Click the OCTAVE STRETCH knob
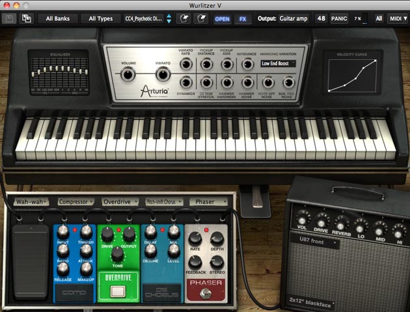Screen dimensions: 410x312 coord(206,83)
